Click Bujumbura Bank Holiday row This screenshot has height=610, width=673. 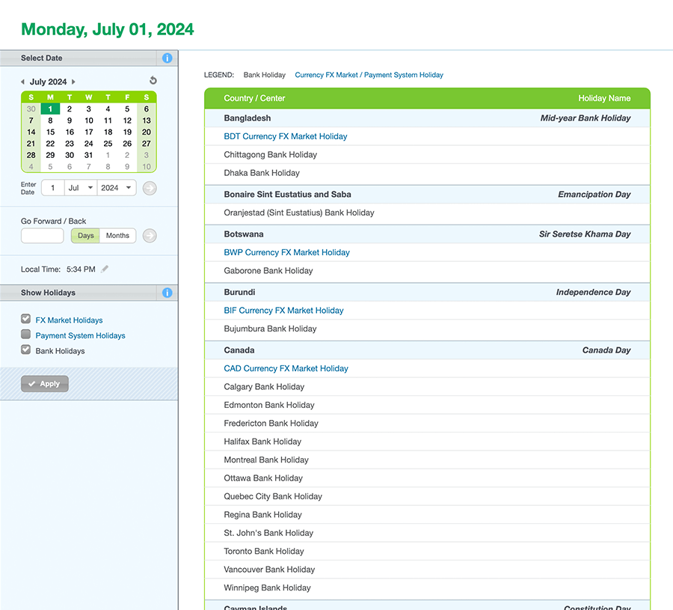click(x=427, y=329)
